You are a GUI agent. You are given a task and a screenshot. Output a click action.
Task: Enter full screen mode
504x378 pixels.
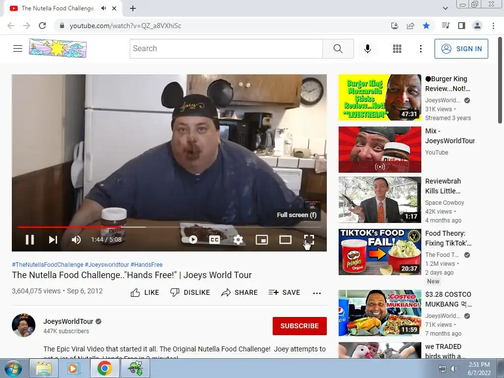tap(309, 240)
